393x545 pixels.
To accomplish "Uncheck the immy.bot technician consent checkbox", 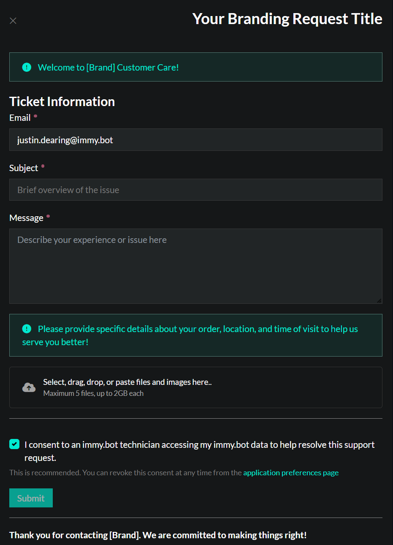I will (x=14, y=444).
